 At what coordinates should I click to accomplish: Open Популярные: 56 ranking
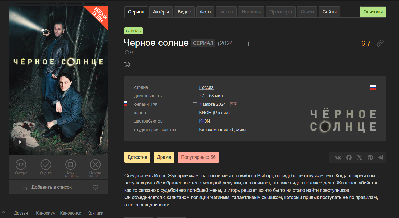click(x=198, y=157)
